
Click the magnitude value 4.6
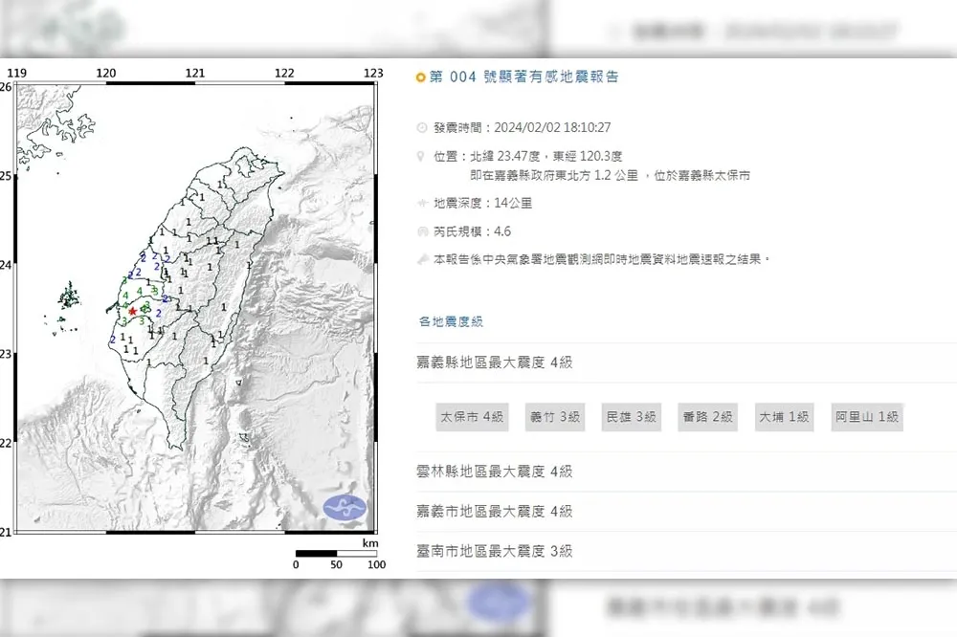click(x=502, y=231)
